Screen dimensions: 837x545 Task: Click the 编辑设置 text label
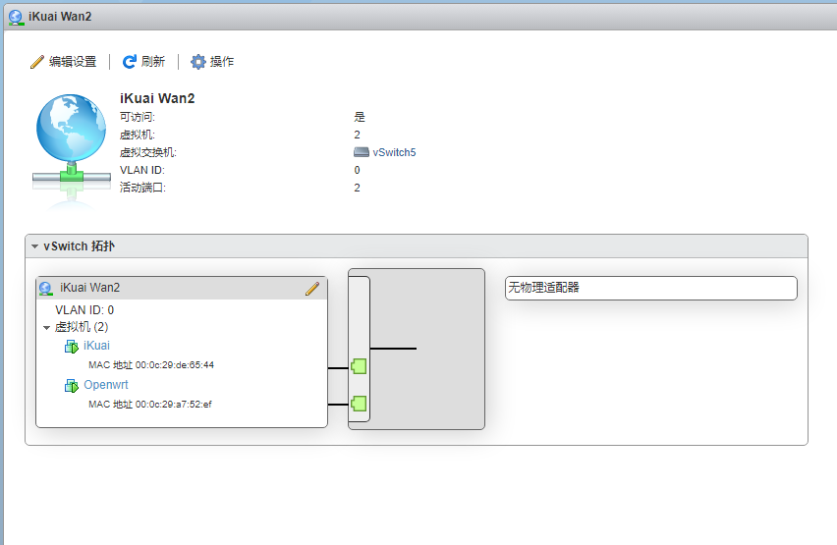(x=73, y=62)
